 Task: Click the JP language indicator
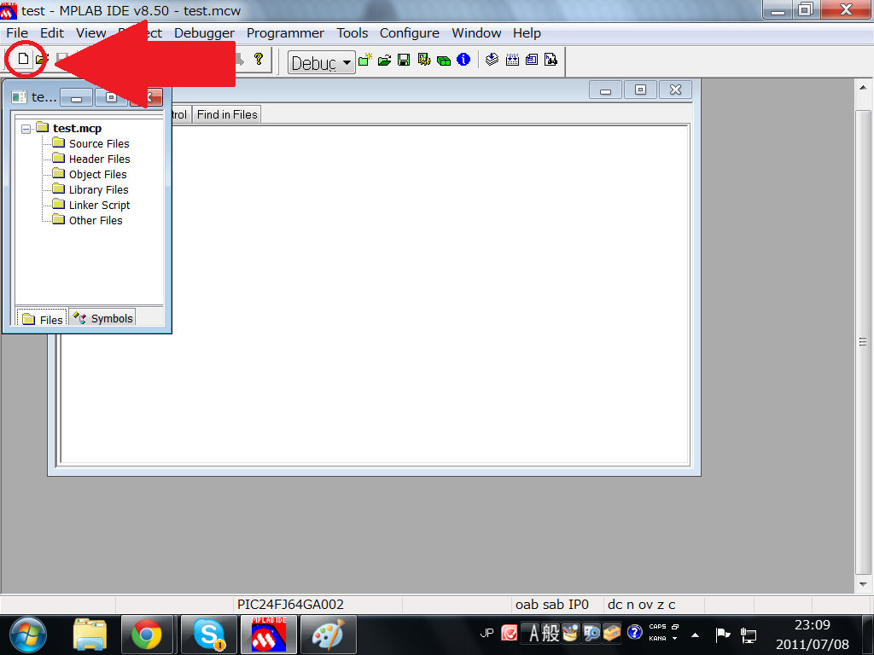pos(487,634)
